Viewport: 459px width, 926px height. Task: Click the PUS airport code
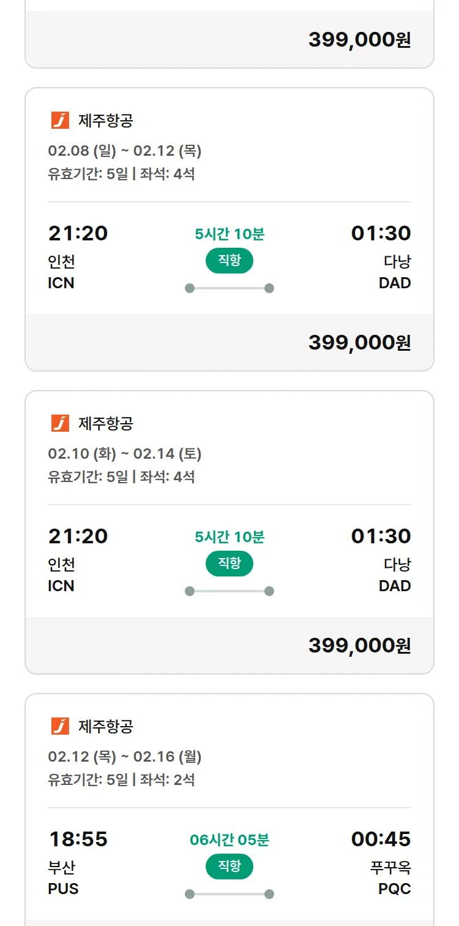[x=63, y=889]
